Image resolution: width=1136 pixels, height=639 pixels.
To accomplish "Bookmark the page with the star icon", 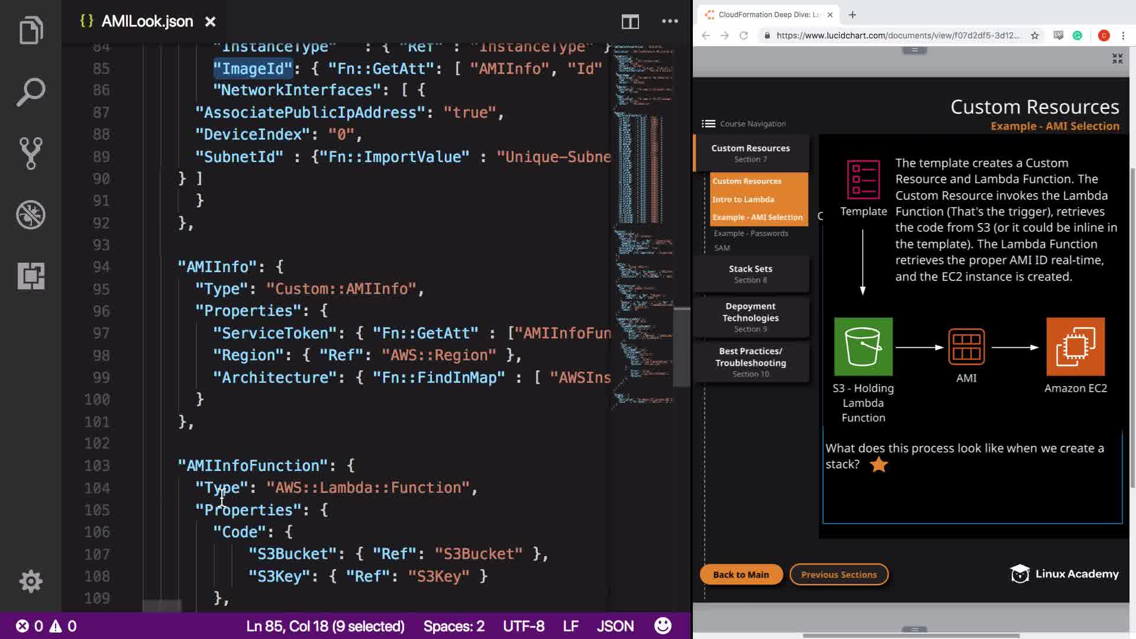I will 1035,35.
